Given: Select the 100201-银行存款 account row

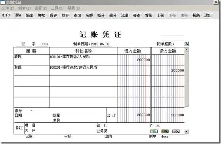Looking at the screenshot, I should pos(99,71).
